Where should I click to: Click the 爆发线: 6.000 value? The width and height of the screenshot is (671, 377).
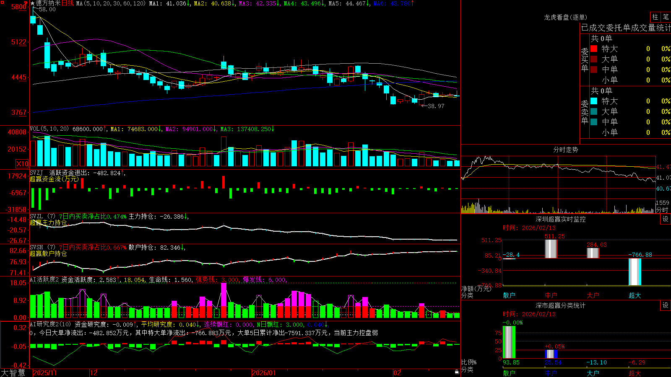(264, 280)
